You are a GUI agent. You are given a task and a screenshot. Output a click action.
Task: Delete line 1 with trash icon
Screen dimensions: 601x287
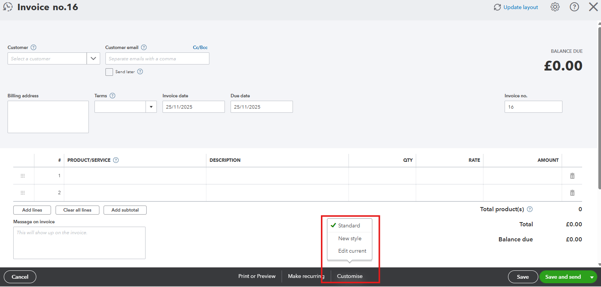click(x=572, y=176)
